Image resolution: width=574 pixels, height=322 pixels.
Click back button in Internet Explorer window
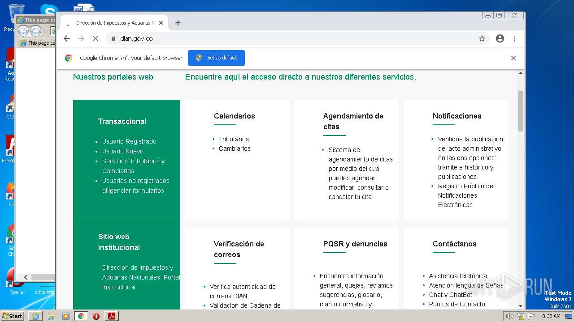pos(23,31)
